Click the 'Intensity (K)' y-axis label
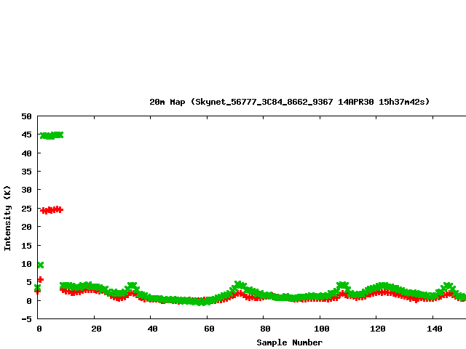Image resolution: width=466 pixels, height=349 pixels. 7,218
